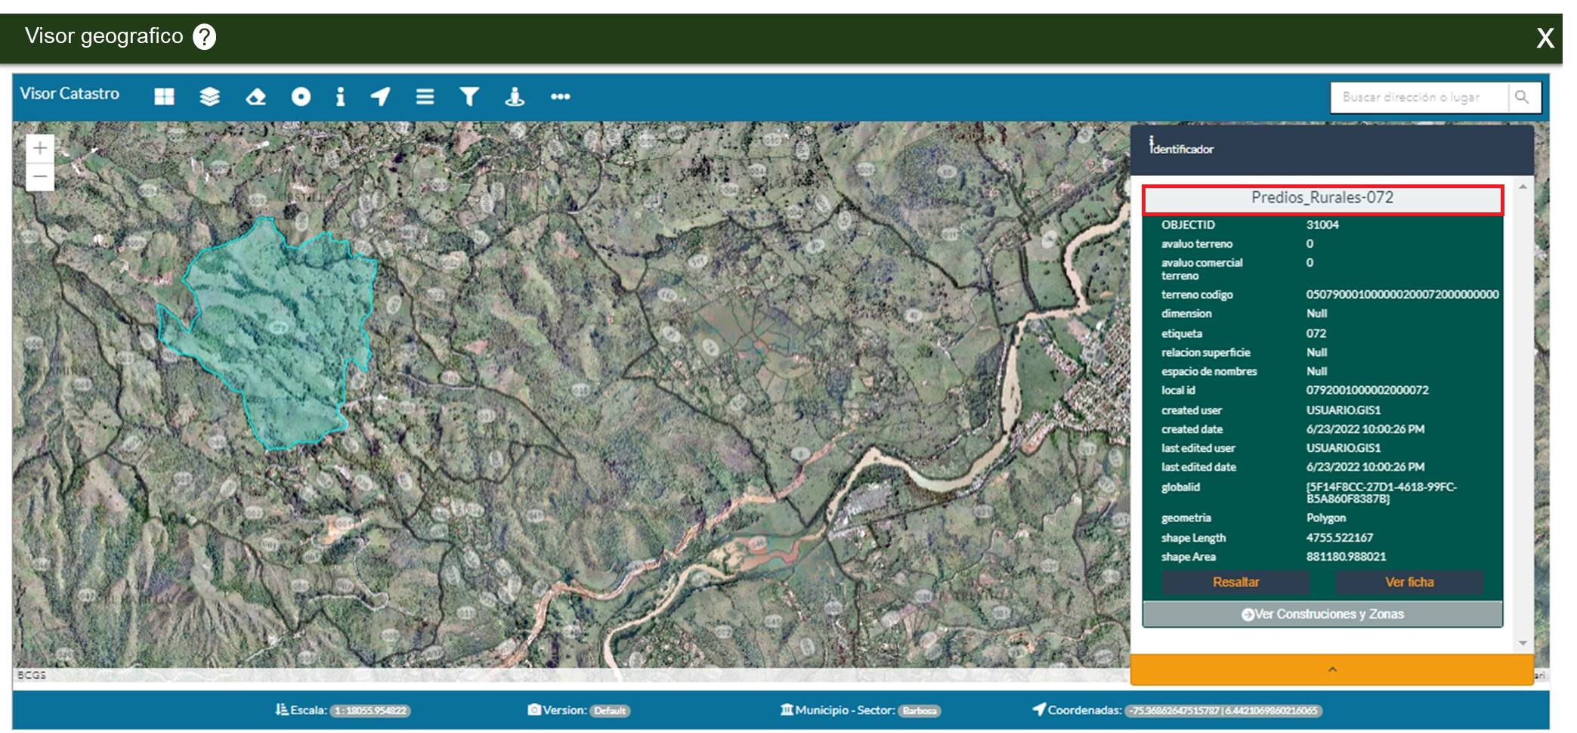1577x733 pixels.
Task: Activate the identify info tool
Action: [341, 97]
